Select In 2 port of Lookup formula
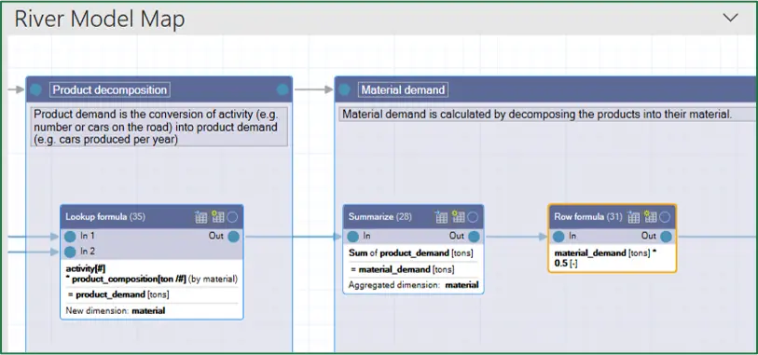 (x=71, y=252)
